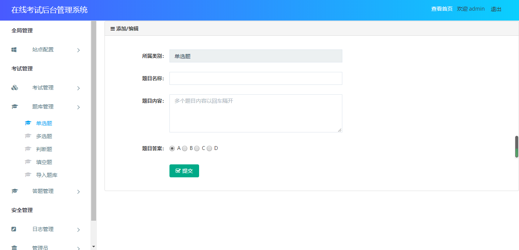The image size is (519, 250).
Task: Open the 多选题 menu item
Action: 44,136
